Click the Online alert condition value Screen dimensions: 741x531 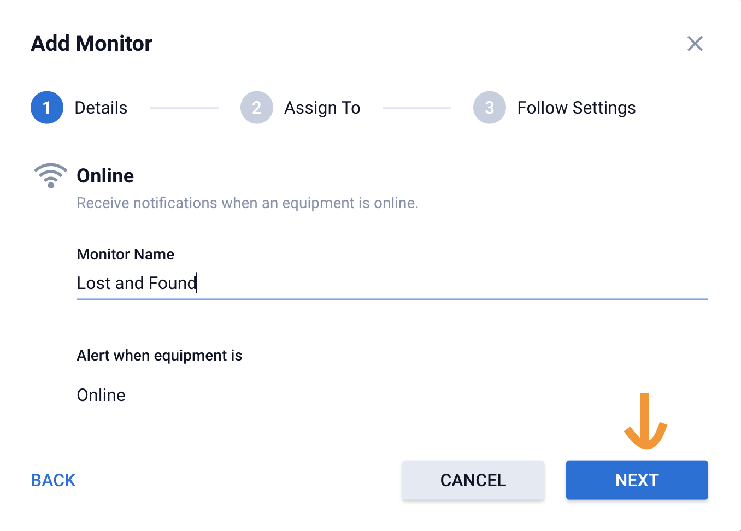[101, 395]
